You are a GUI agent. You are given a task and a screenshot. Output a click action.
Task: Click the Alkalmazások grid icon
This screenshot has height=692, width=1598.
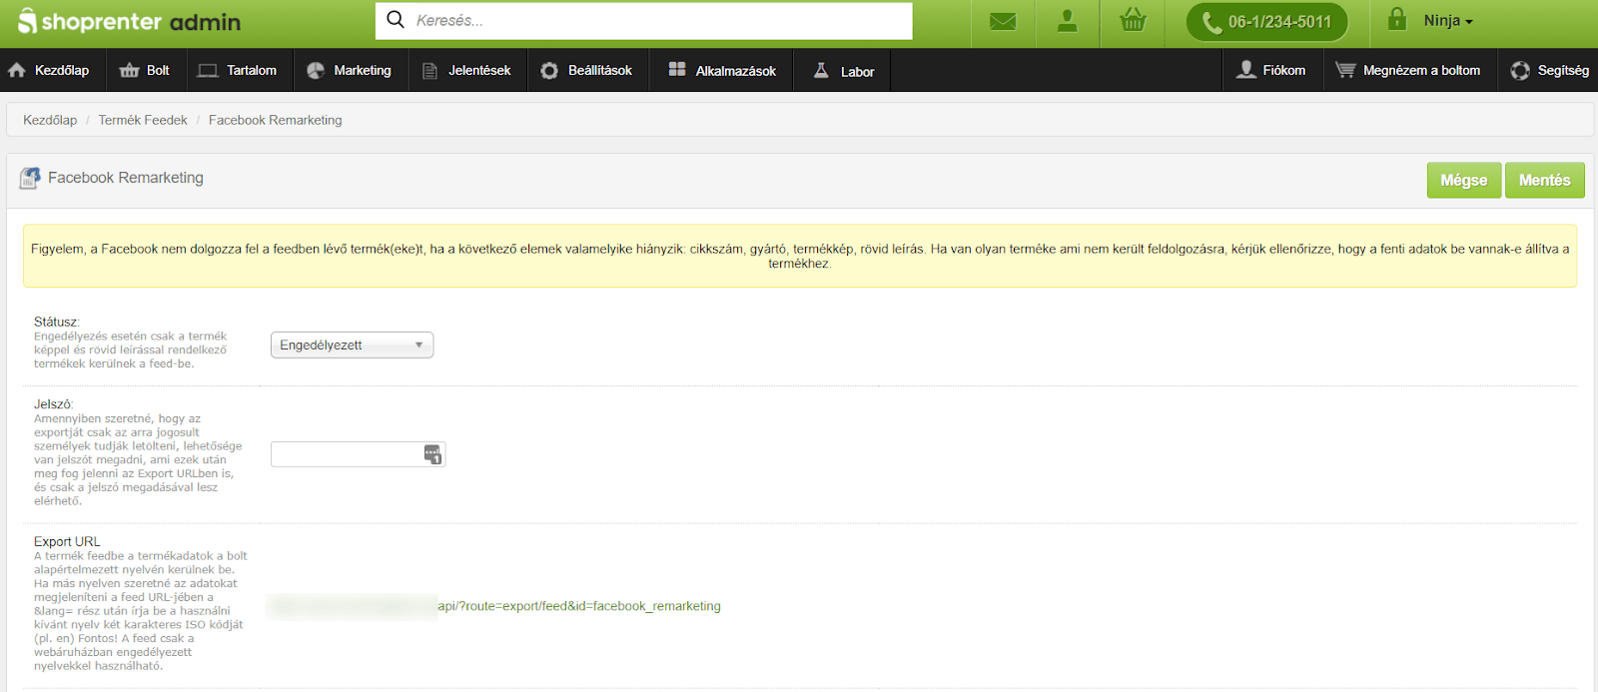point(677,69)
